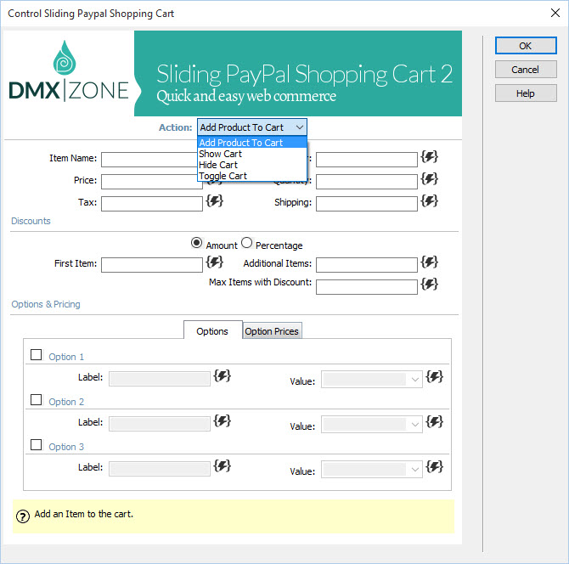Switch to the Options tab
Screen dimensions: 569x564
pyautogui.click(x=212, y=331)
